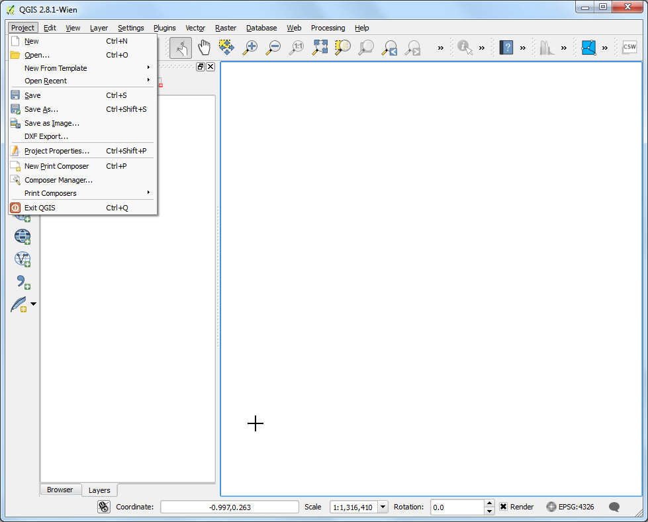Open Composer Manager... menu entry
Screen dimensions: 648x522
83,180
